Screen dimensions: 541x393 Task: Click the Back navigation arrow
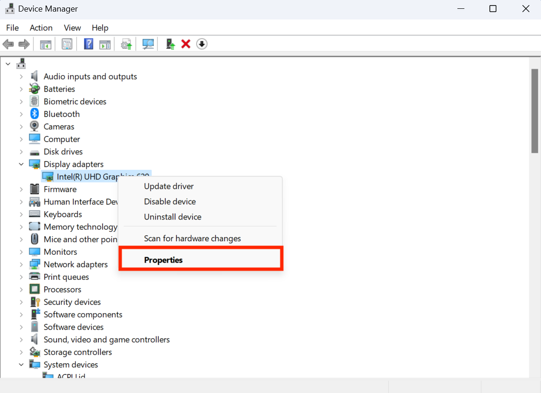8,44
